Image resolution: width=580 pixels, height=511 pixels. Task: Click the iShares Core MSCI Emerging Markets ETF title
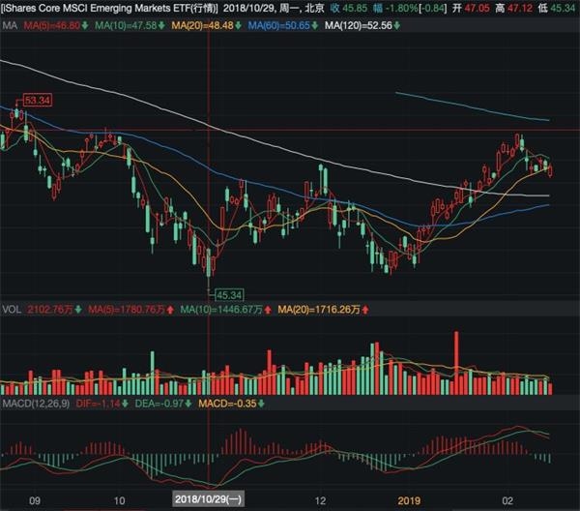coord(99,7)
